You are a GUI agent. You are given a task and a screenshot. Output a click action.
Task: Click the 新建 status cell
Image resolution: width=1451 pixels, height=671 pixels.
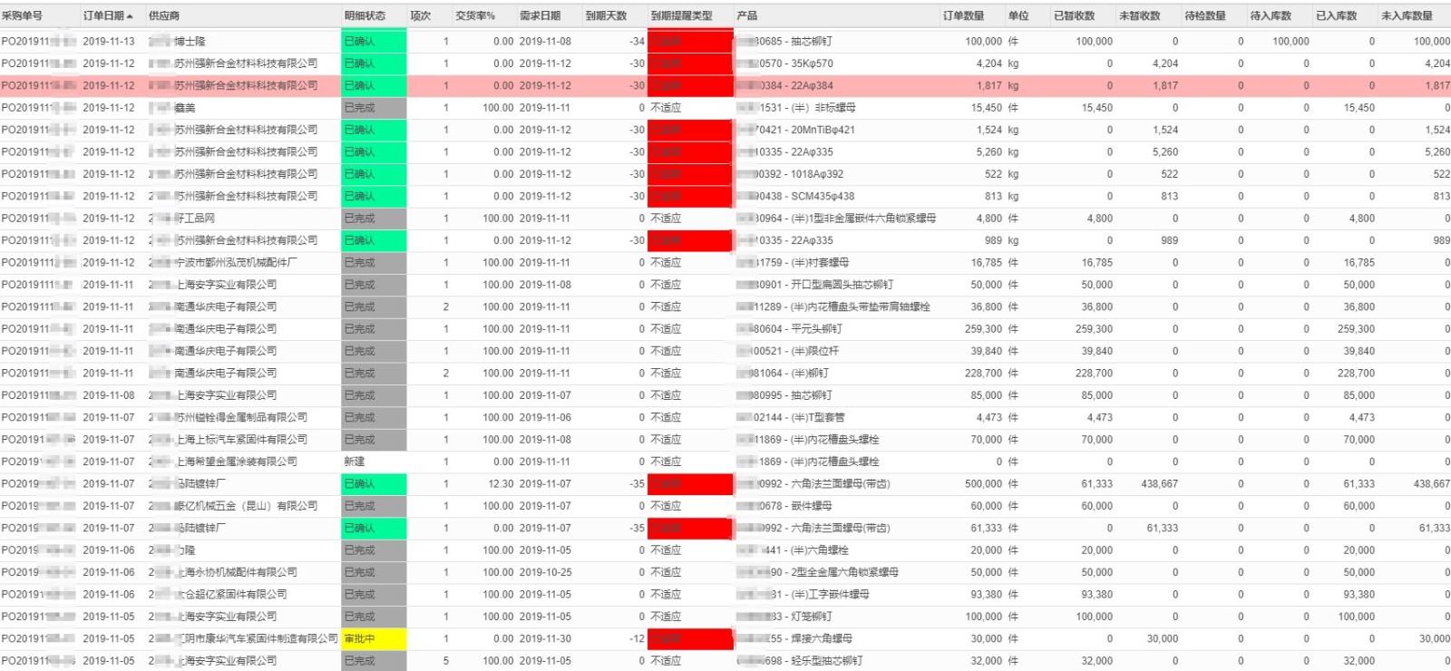373,462
